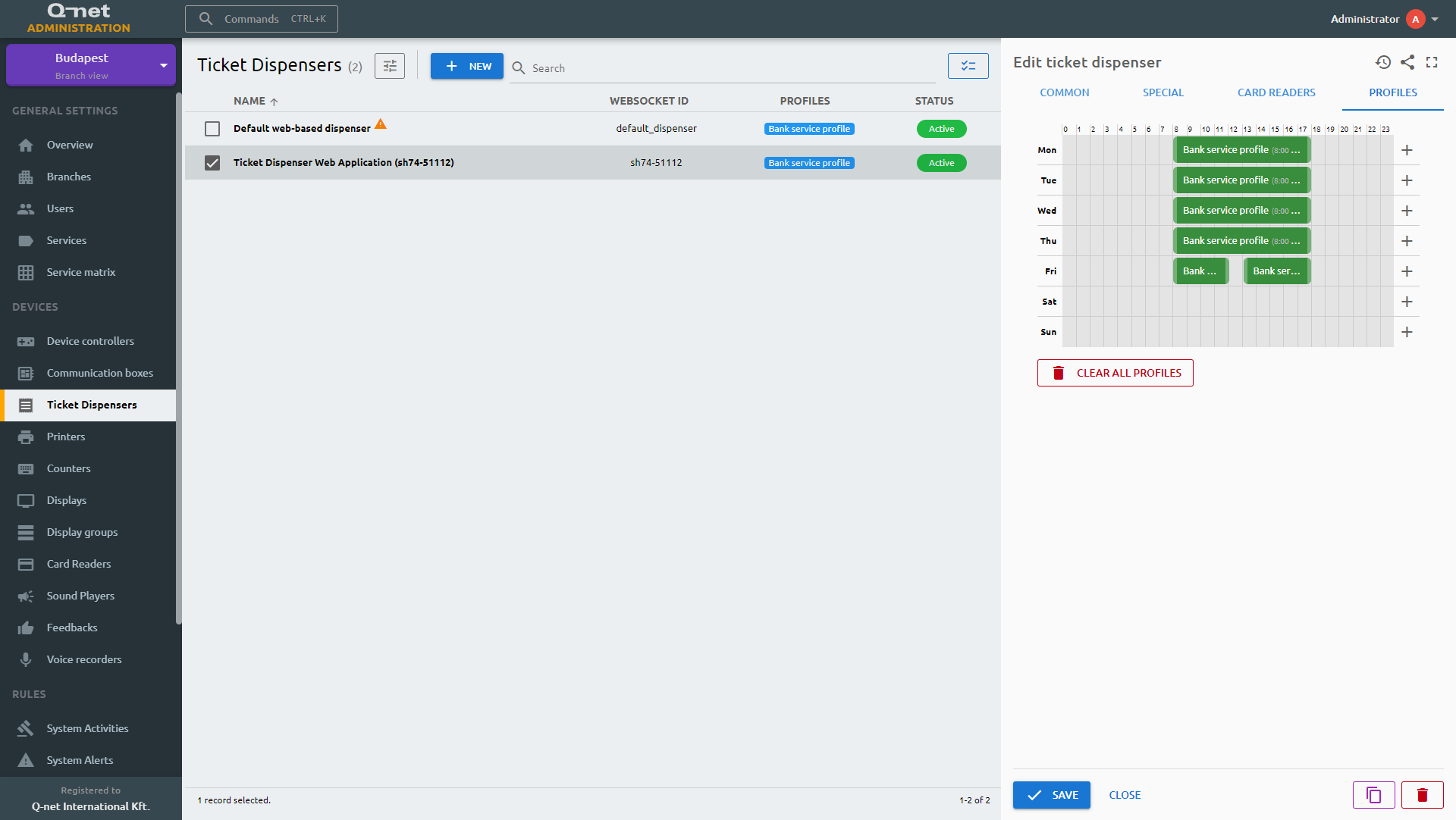Open the history icon in edit panel

[1383, 62]
